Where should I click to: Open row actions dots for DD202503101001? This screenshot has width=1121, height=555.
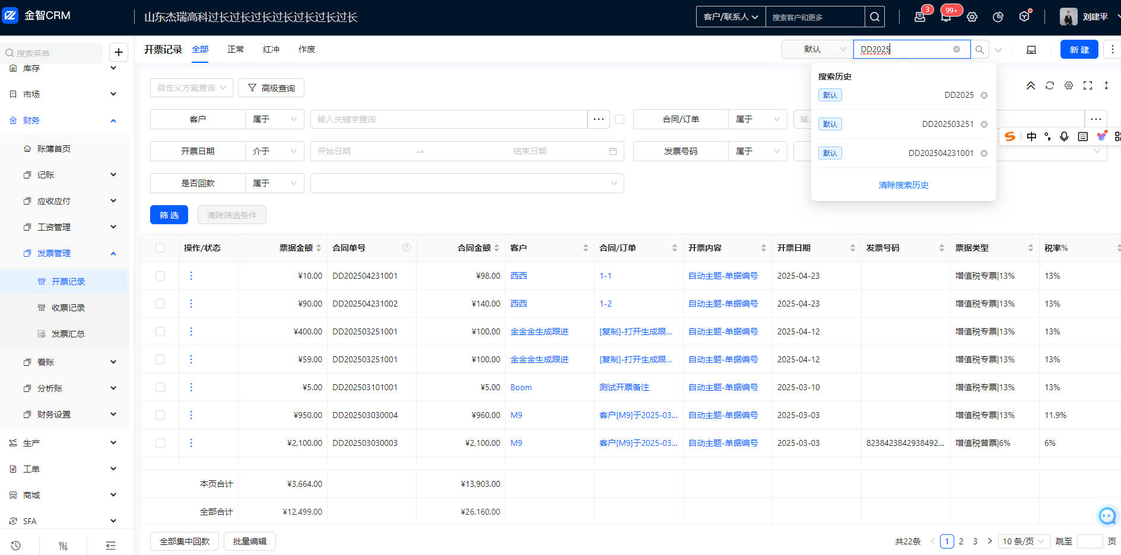(x=191, y=387)
